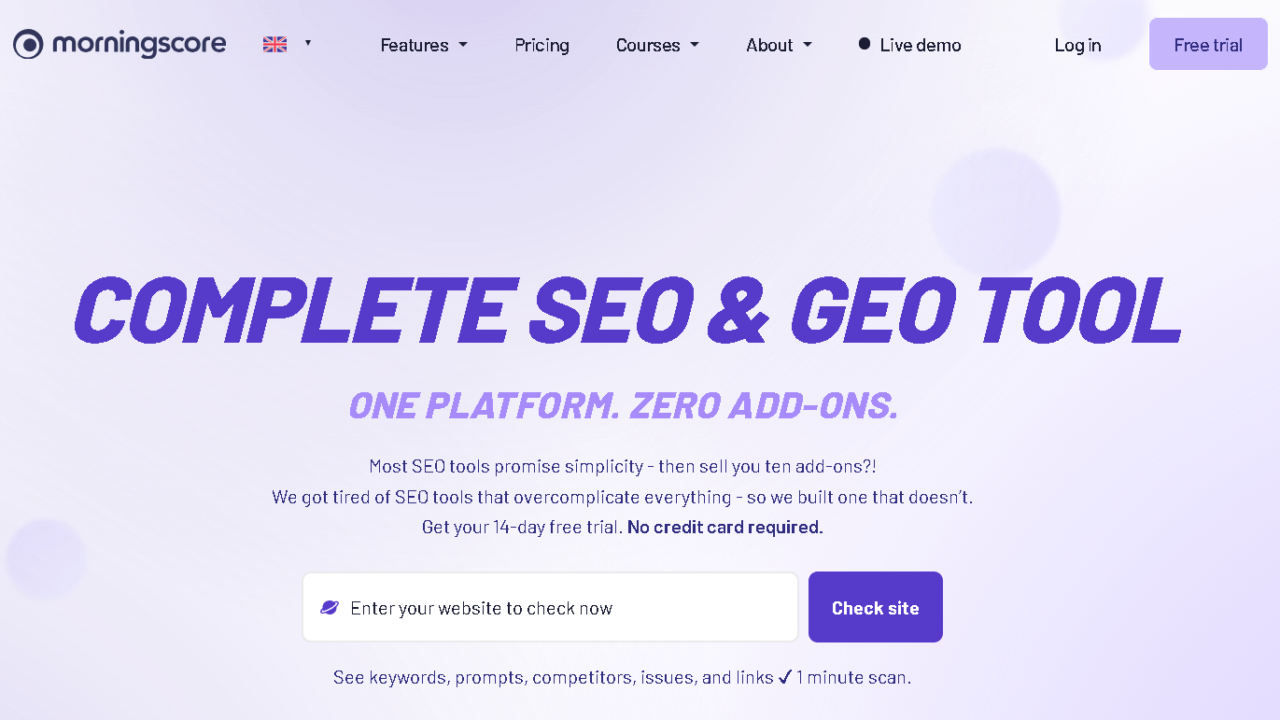Click the morningscore logo icon
Screen dimensions: 1280x720
[x=29, y=44]
